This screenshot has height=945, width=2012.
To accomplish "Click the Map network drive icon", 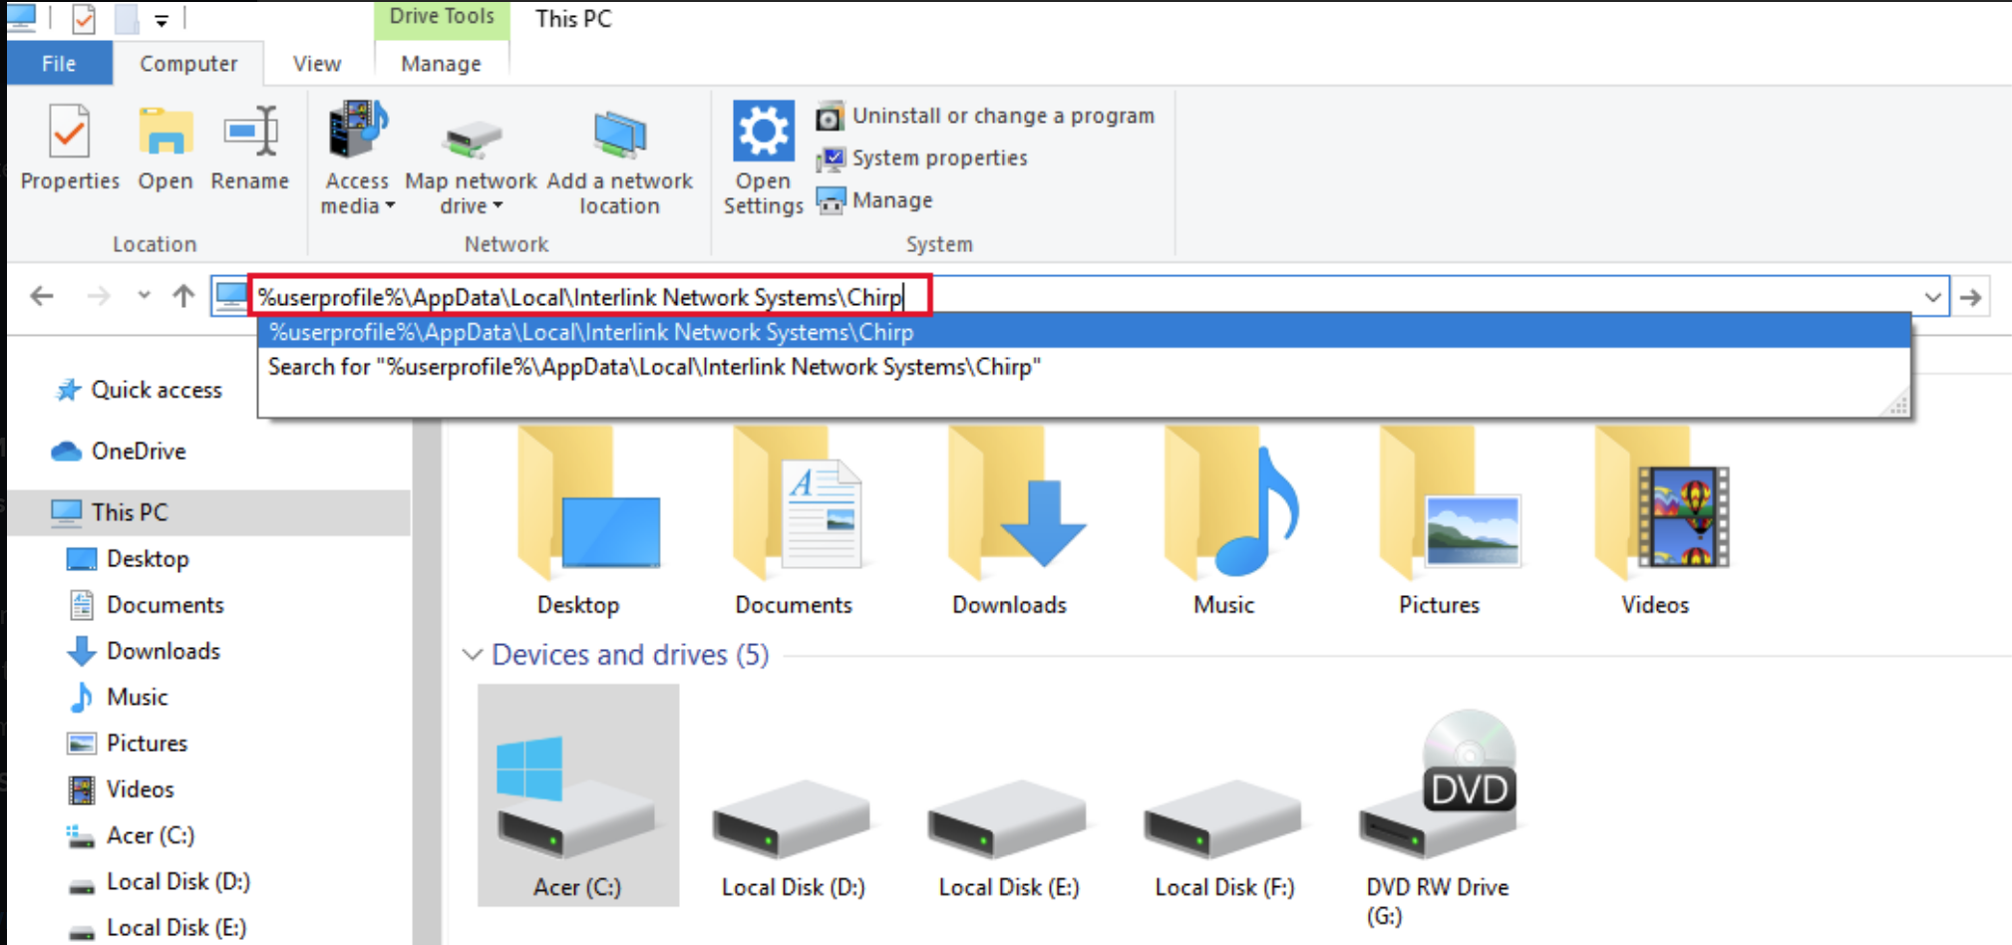I will [x=472, y=140].
